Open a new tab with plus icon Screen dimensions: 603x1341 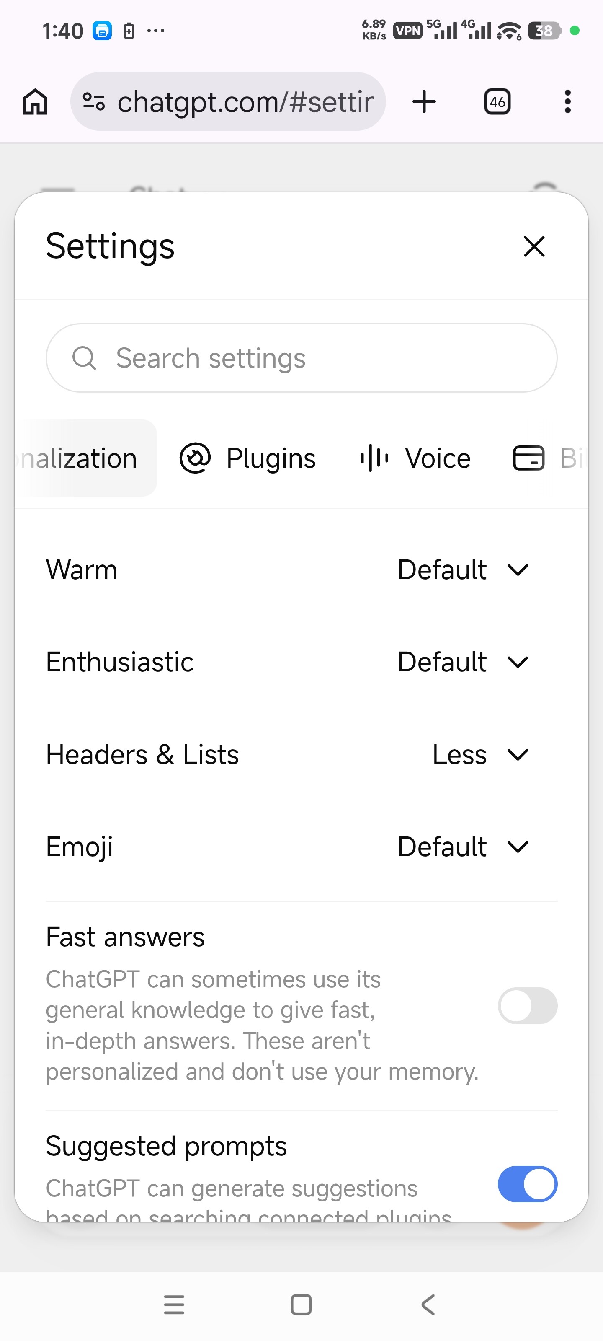click(x=424, y=101)
